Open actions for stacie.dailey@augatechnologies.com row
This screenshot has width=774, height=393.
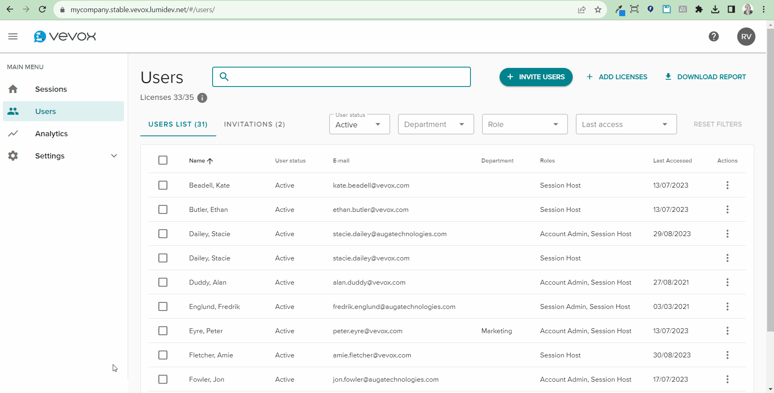[727, 234]
